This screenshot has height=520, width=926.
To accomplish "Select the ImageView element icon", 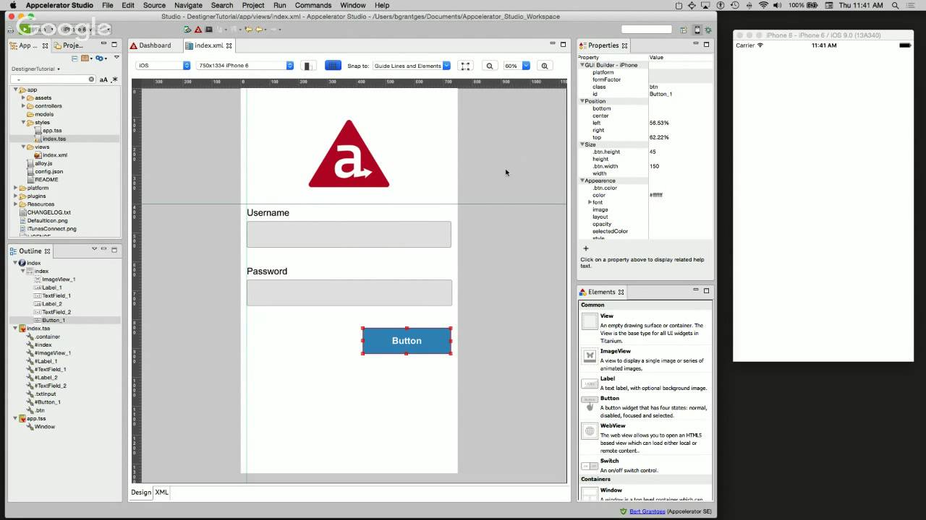I will point(590,356).
